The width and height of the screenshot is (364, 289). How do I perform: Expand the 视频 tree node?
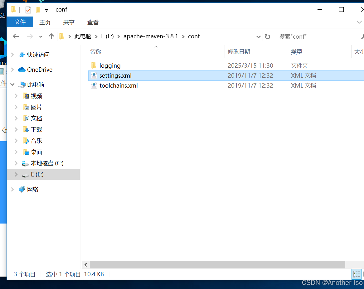16,96
